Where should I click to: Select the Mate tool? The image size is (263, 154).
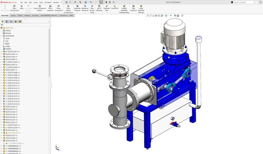pos(21,7)
